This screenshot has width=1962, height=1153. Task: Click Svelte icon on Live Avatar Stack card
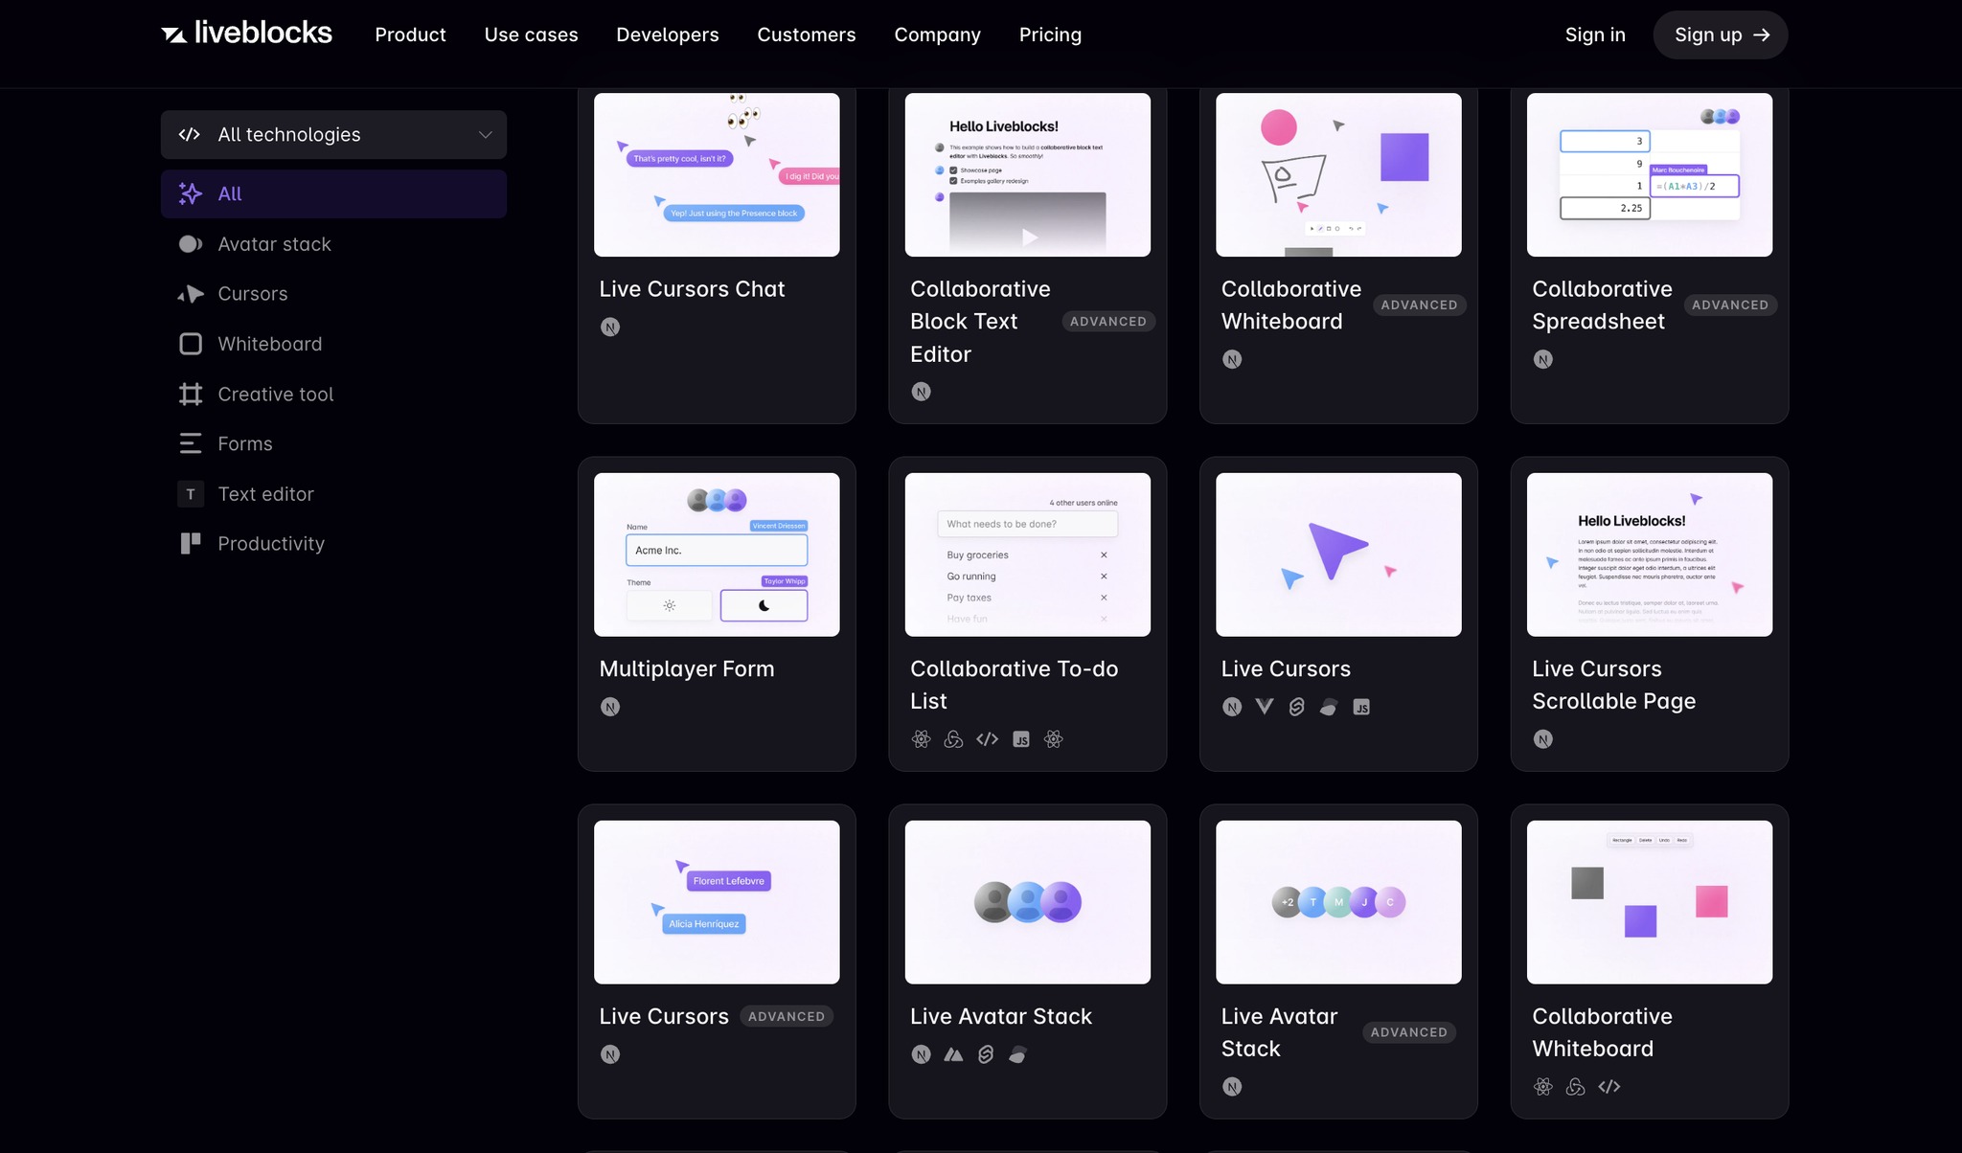click(986, 1054)
